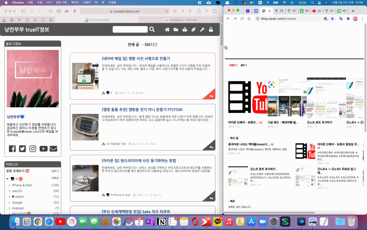
Task: Expand the Android category
Action: click(x=9, y=208)
